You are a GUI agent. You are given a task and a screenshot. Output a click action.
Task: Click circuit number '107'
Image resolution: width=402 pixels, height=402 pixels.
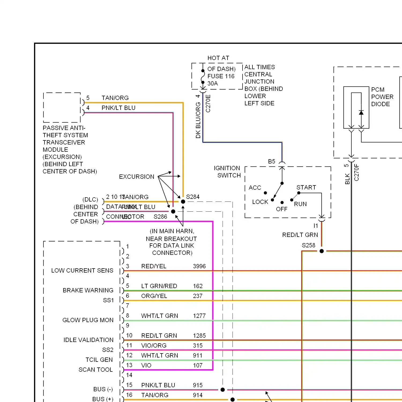coord(198,365)
